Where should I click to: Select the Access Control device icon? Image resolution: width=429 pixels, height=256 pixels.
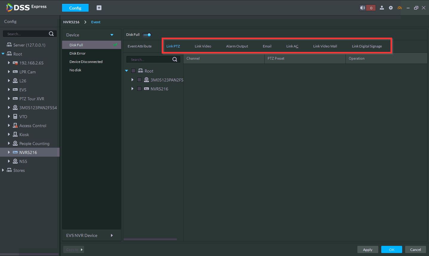(x=15, y=126)
